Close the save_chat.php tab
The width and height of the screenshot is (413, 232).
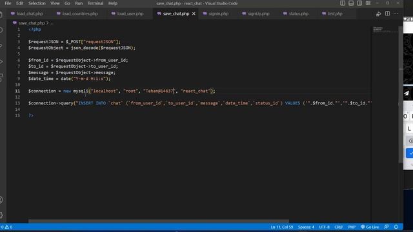pyautogui.click(x=194, y=14)
